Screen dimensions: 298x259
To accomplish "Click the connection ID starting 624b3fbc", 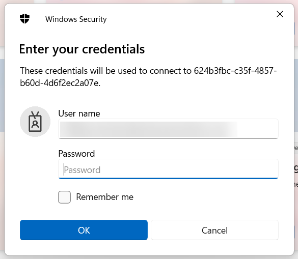I will click(235, 71).
